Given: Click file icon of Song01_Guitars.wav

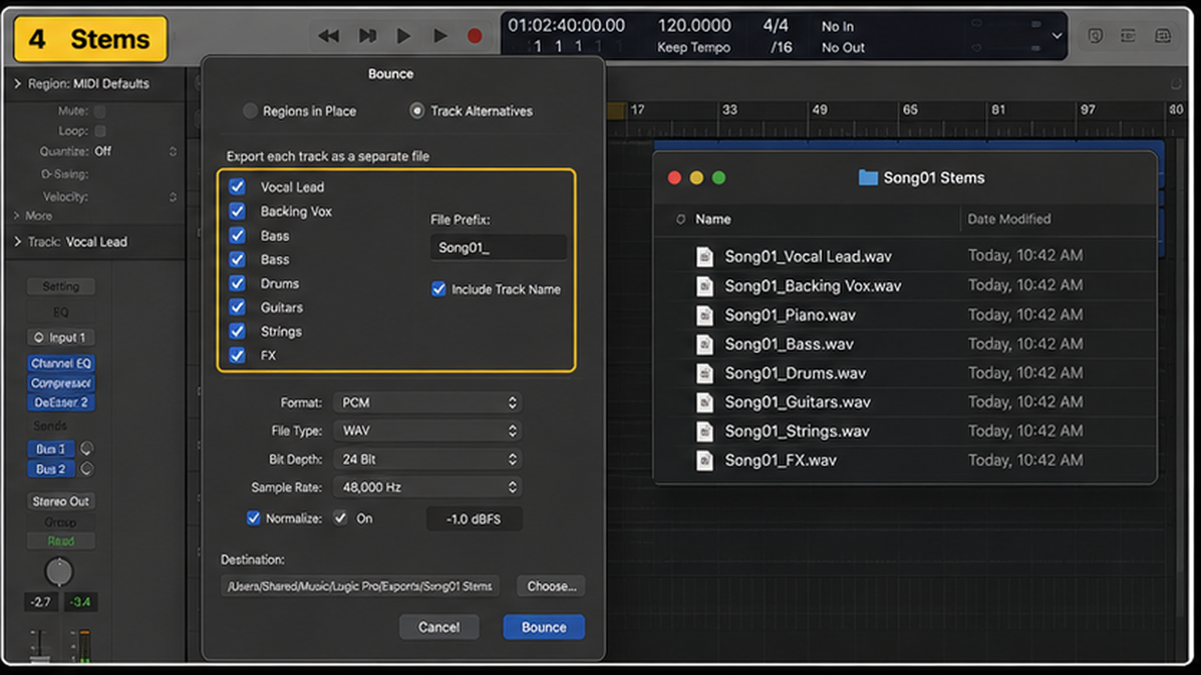Looking at the screenshot, I should click(705, 402).
